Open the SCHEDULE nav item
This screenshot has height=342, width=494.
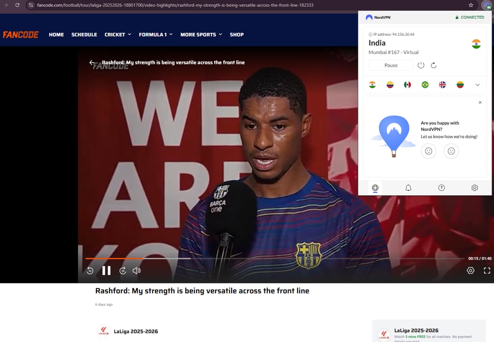click(x=84, y=35)
